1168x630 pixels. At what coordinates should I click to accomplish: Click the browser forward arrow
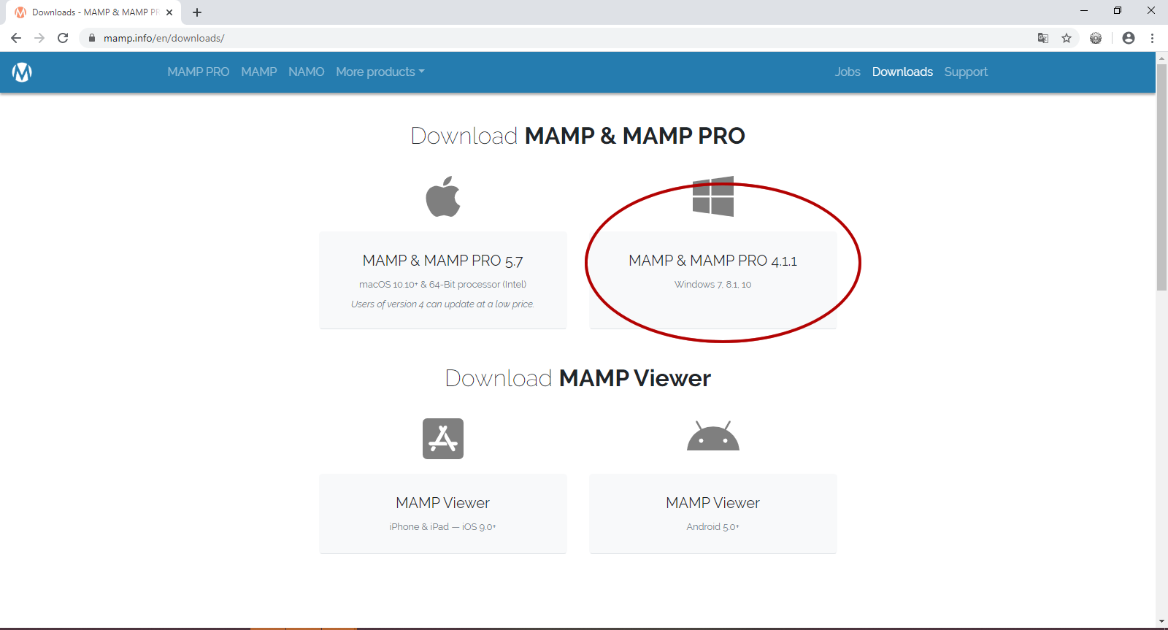39,38
